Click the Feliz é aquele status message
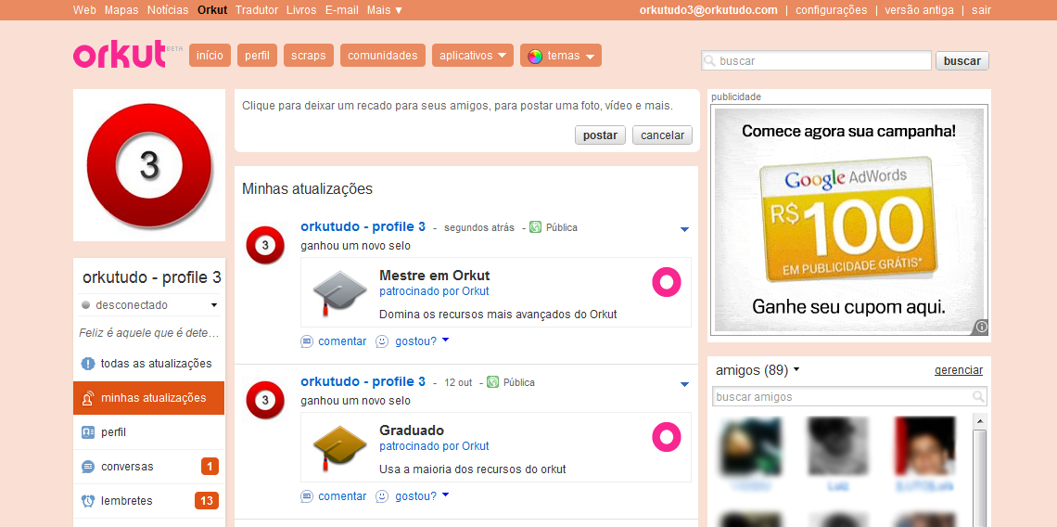Screen dimensions: 1057x527 (x=149, y=333)
